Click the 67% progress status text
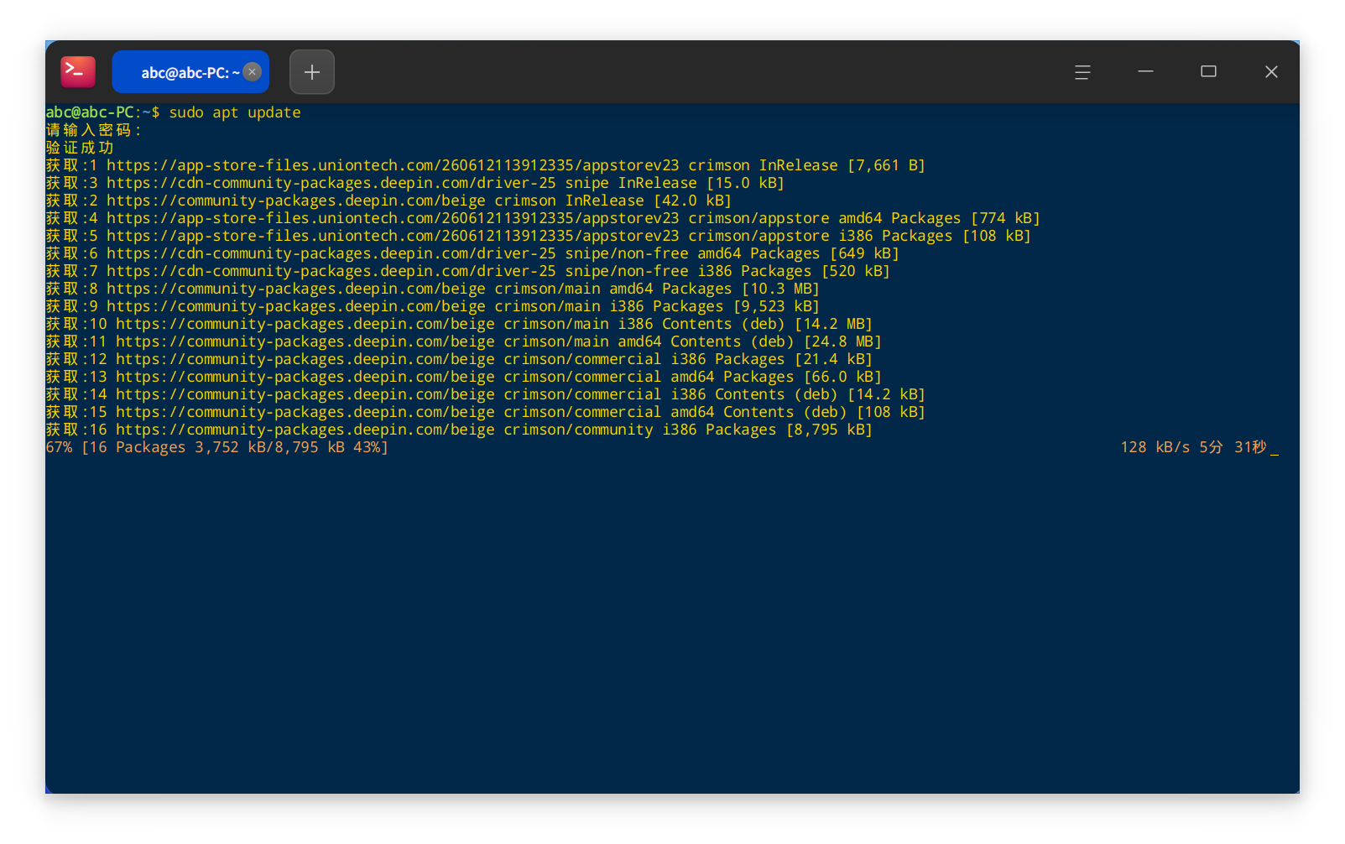1345x844 pixels. [x=217, y=447]
